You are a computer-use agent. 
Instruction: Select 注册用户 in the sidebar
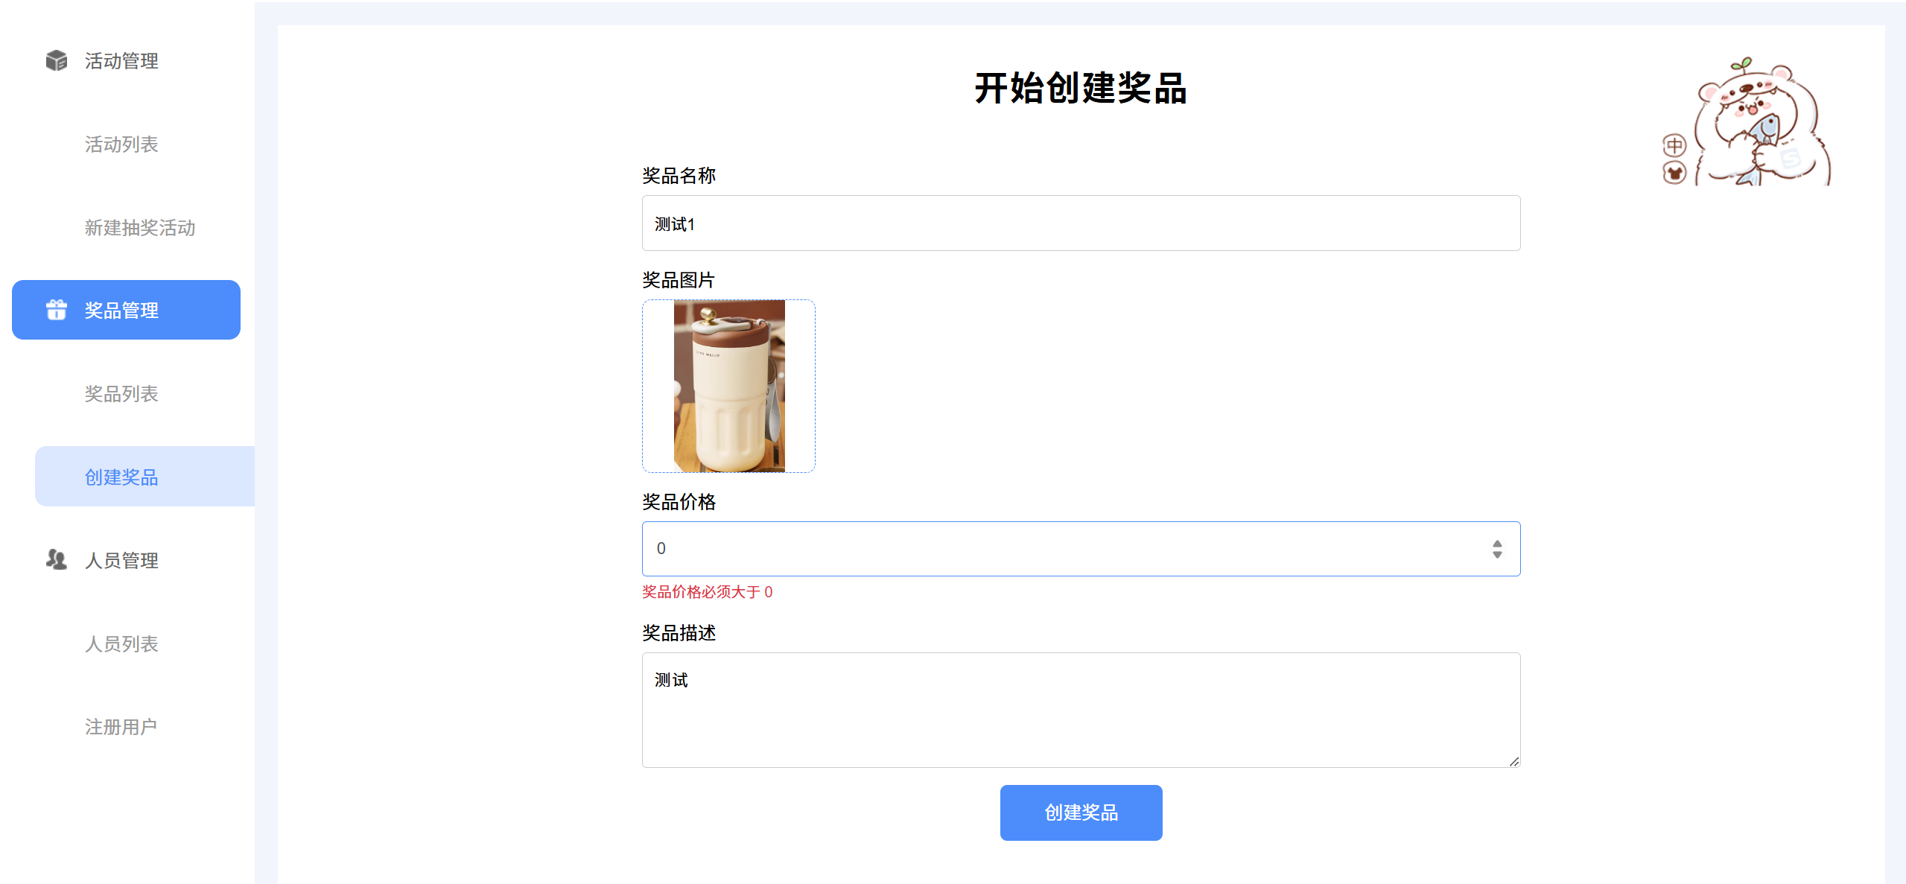pos(121,727)
